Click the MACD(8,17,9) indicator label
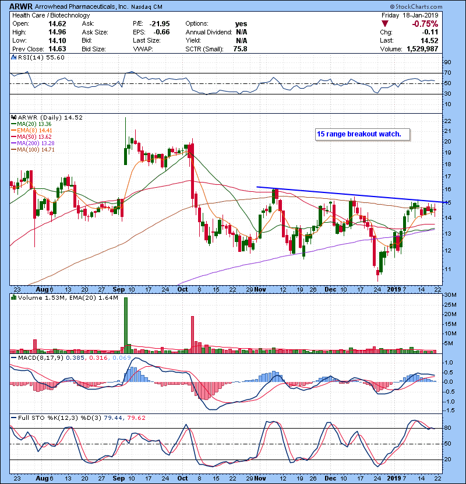466x484 pixels. 41,357
